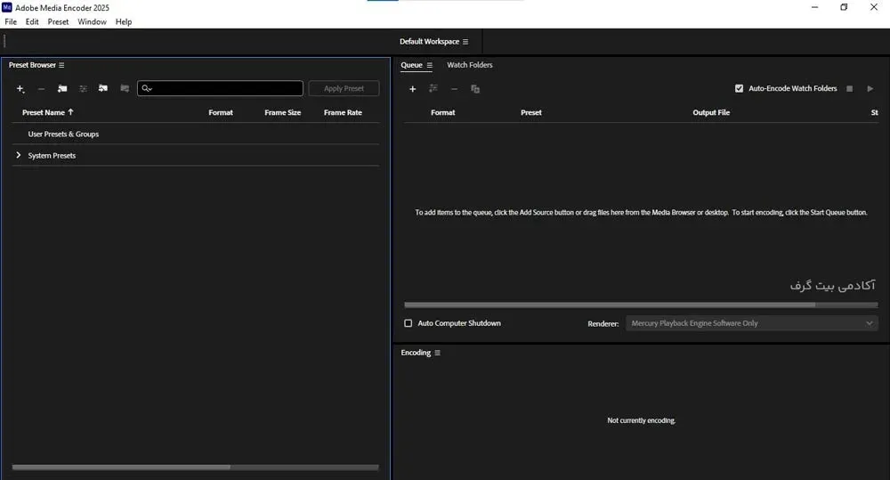Open the Encoding panel menu icon
Viewport: 890px width, 480px height.
coord(437,353)
